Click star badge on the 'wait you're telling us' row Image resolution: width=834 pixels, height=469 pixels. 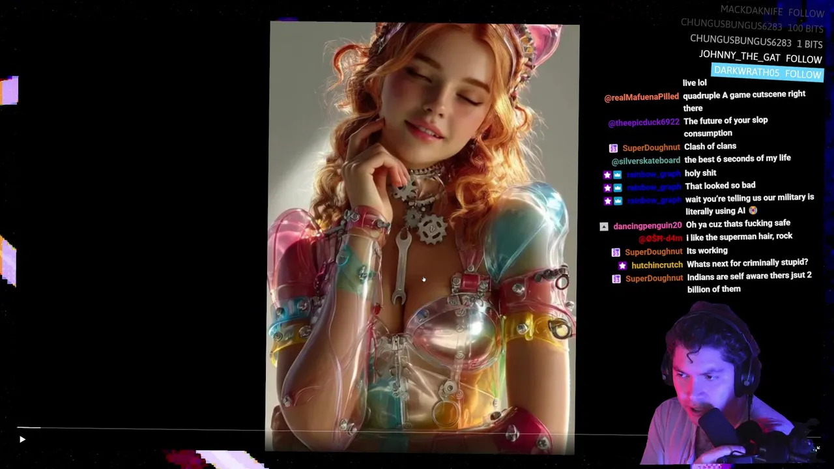[x=607, y=200]
